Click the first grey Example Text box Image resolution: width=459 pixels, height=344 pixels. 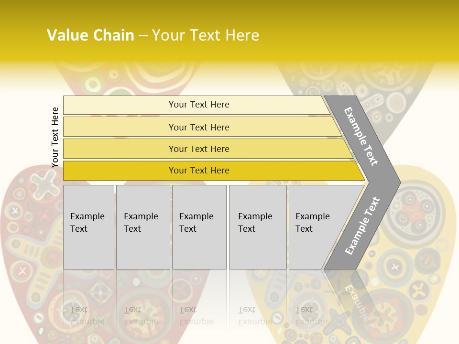tap(88, 227)
